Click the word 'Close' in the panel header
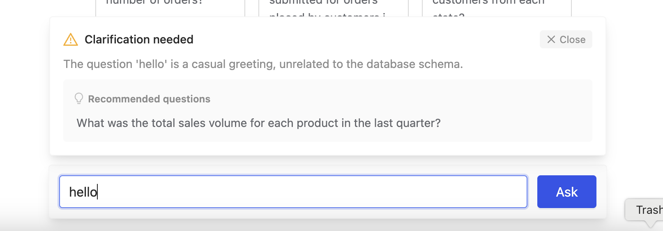 pos(573,39)
